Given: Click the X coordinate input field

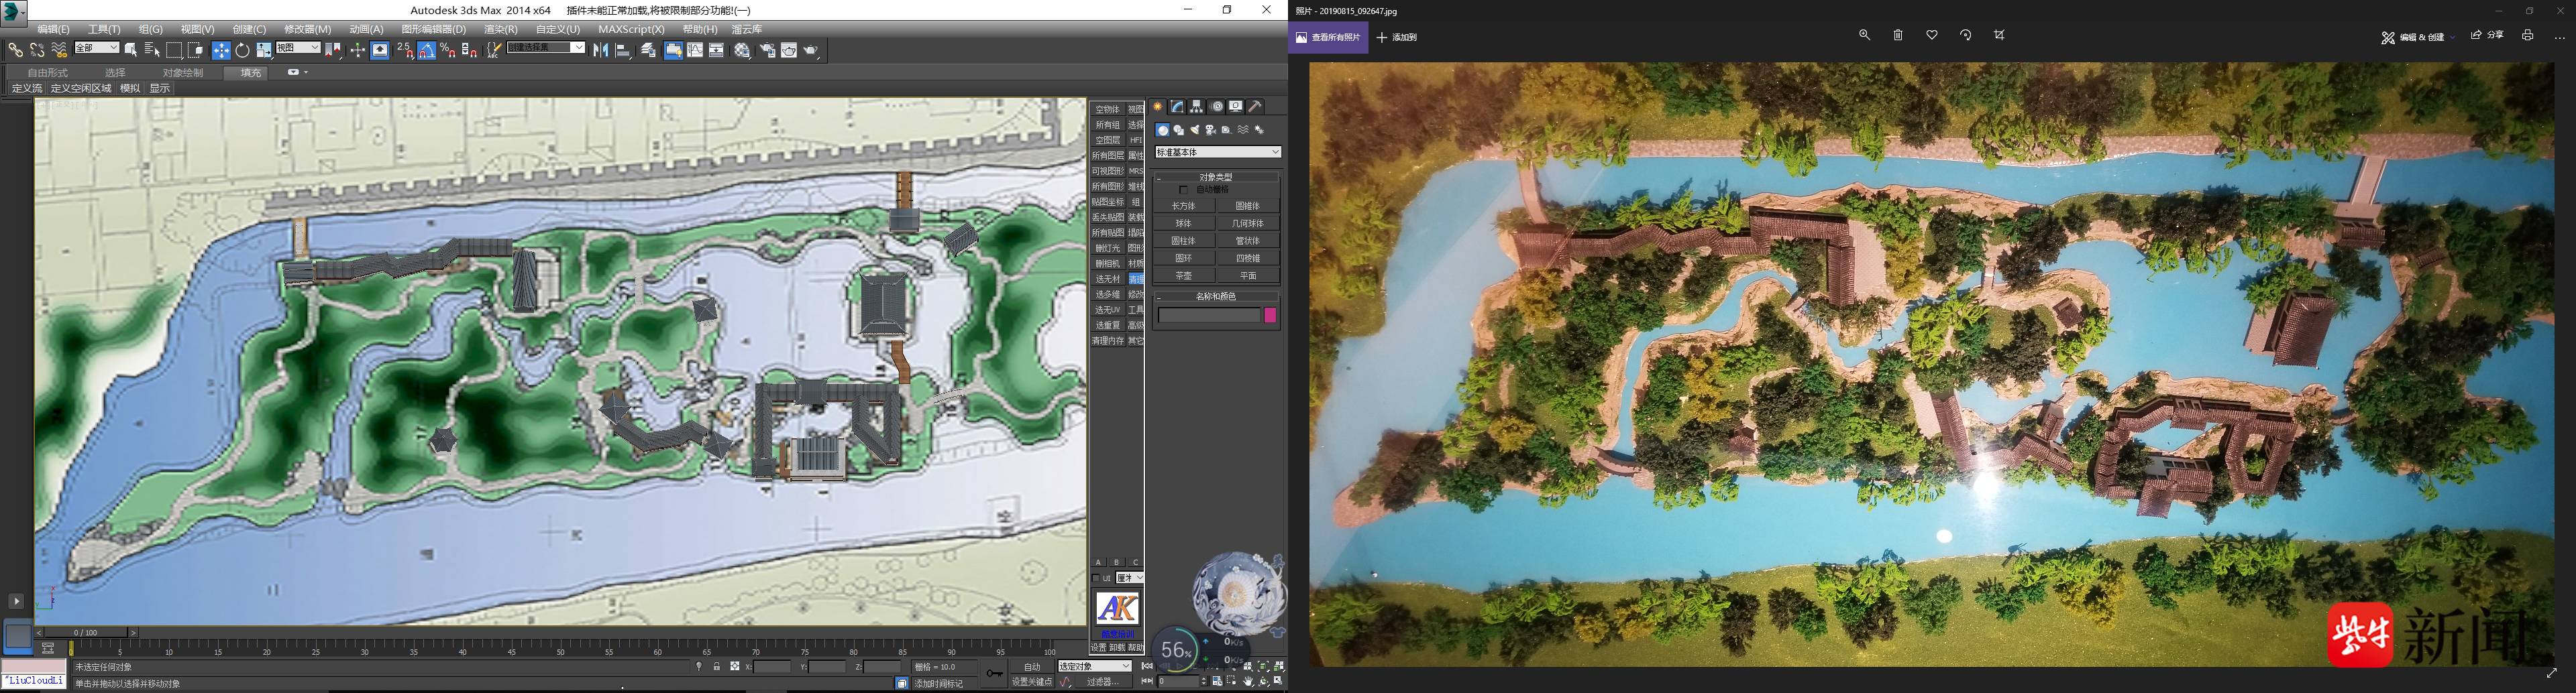Looking at the screenshot, I should click(773, 667).
